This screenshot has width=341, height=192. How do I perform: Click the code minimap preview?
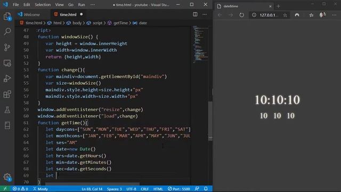(x=200, y=44)
